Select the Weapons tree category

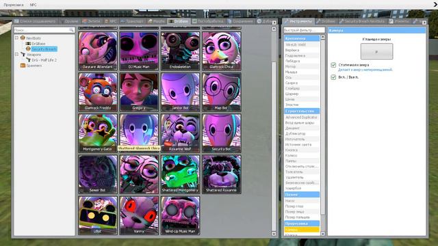coord(34,55)
